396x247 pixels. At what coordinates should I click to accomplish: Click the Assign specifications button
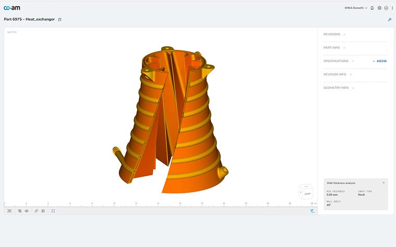[379, 61]
